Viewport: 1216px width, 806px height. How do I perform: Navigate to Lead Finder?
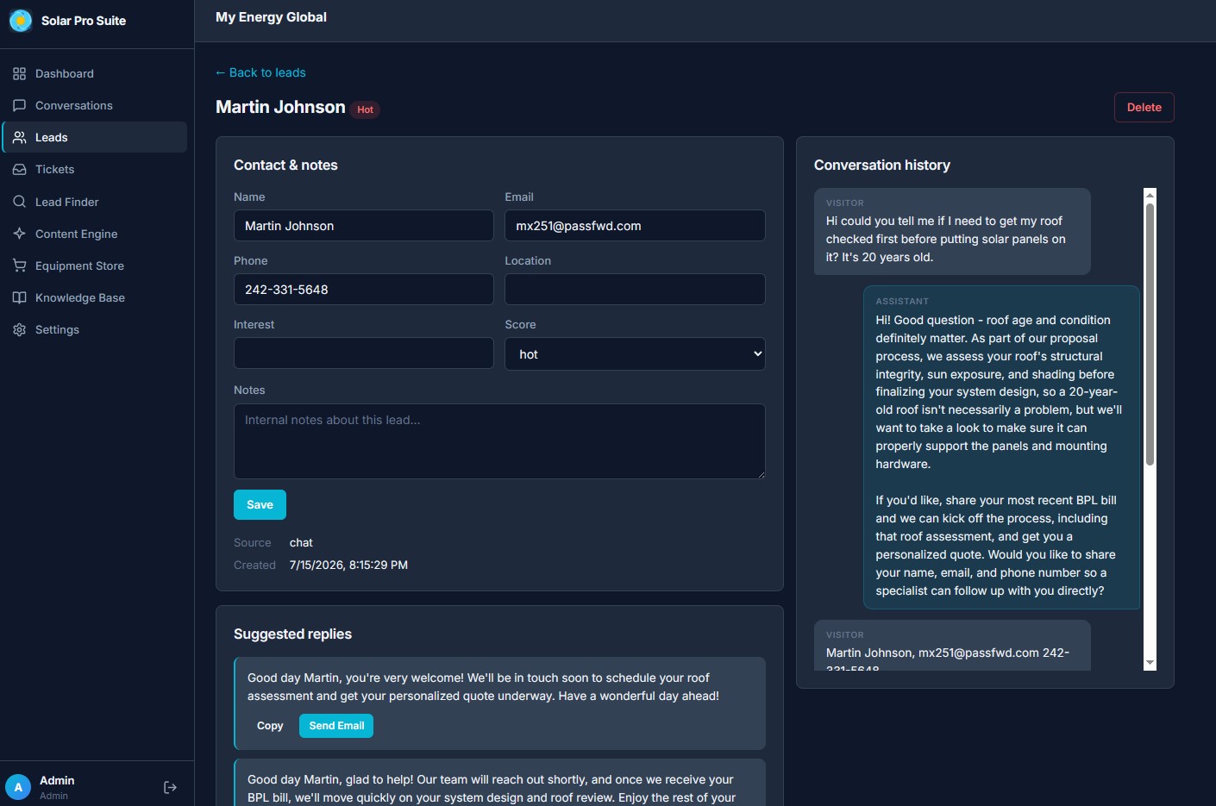point(95,202)
